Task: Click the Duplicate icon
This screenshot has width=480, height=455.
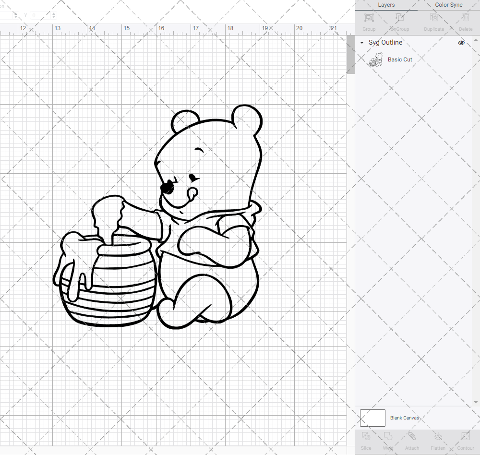Action: 434,17
